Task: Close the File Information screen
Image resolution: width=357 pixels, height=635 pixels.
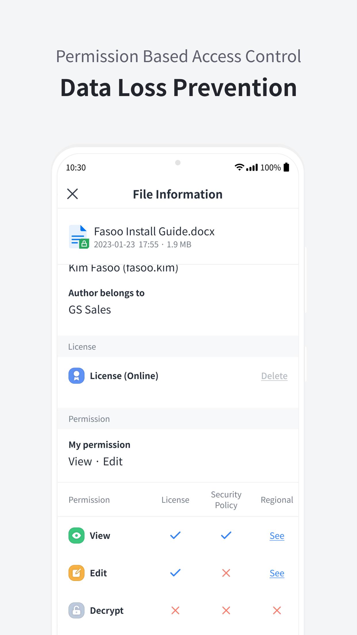Action: coord(72,194)
